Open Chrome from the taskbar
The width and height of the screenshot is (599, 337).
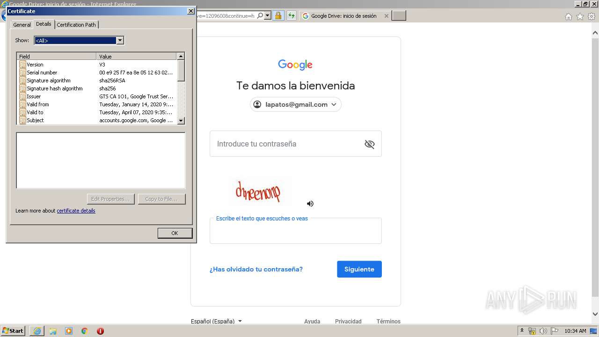pos(85,331)
